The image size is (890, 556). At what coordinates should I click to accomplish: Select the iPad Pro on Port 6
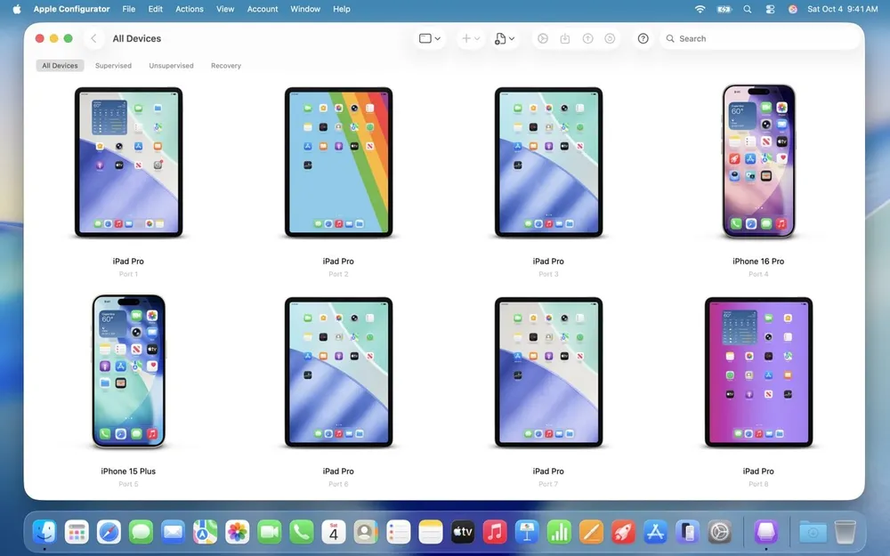coord(339,372)
